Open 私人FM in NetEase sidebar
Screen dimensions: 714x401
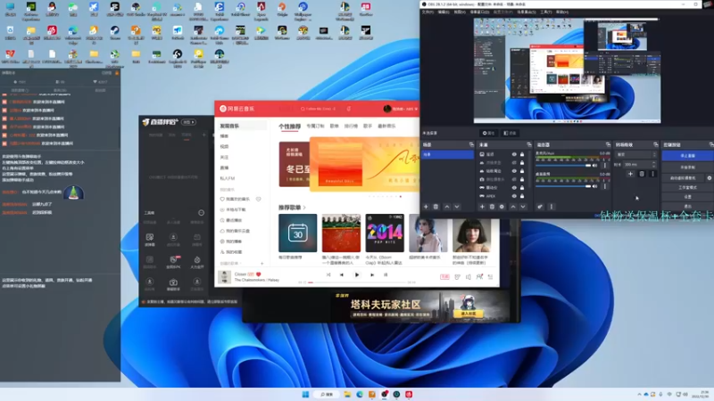click(x=228, y=178)
